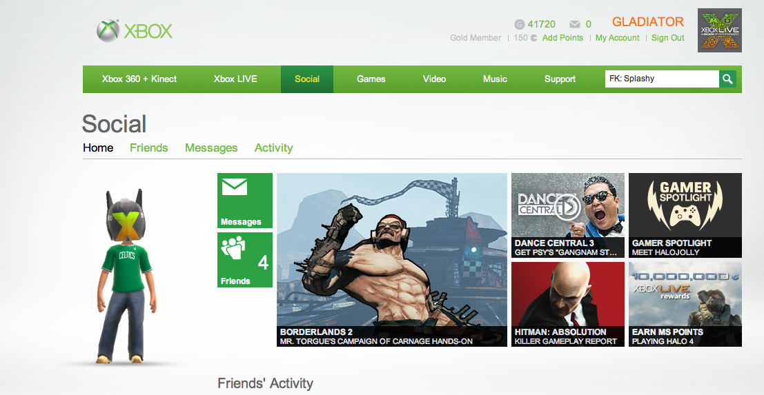764x395 pixels.
Task: Switch to the Friends tab
Action: click(x=148, y=148)
